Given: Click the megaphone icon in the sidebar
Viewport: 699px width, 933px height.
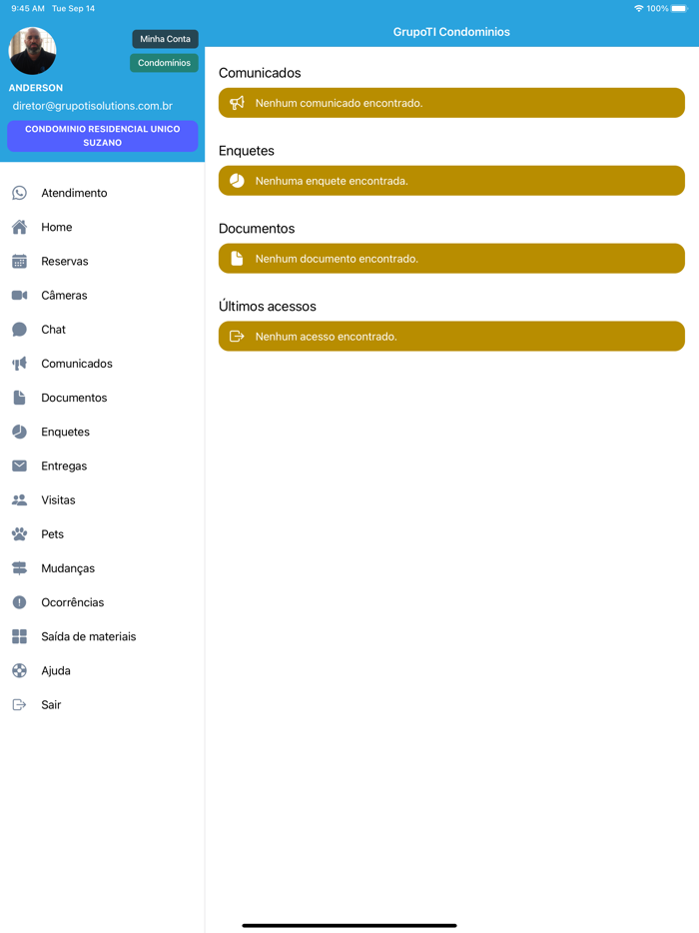Looking at the screenshot, I should point(19,364).
